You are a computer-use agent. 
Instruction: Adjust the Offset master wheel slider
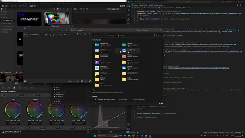tap(78, 124)
